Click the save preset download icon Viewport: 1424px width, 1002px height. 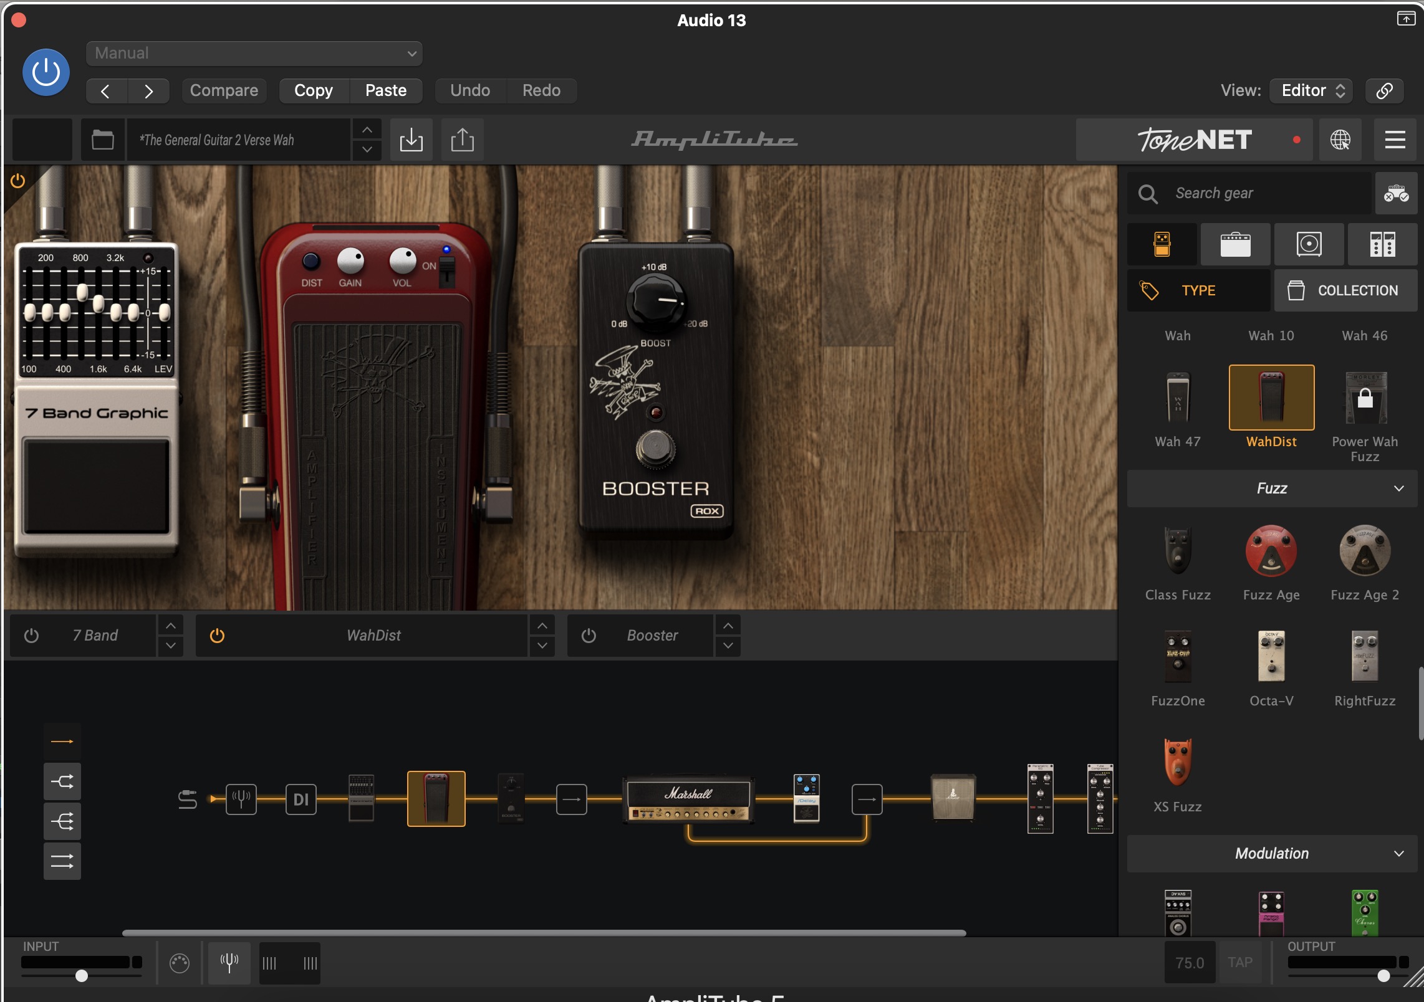click(411, 140)
